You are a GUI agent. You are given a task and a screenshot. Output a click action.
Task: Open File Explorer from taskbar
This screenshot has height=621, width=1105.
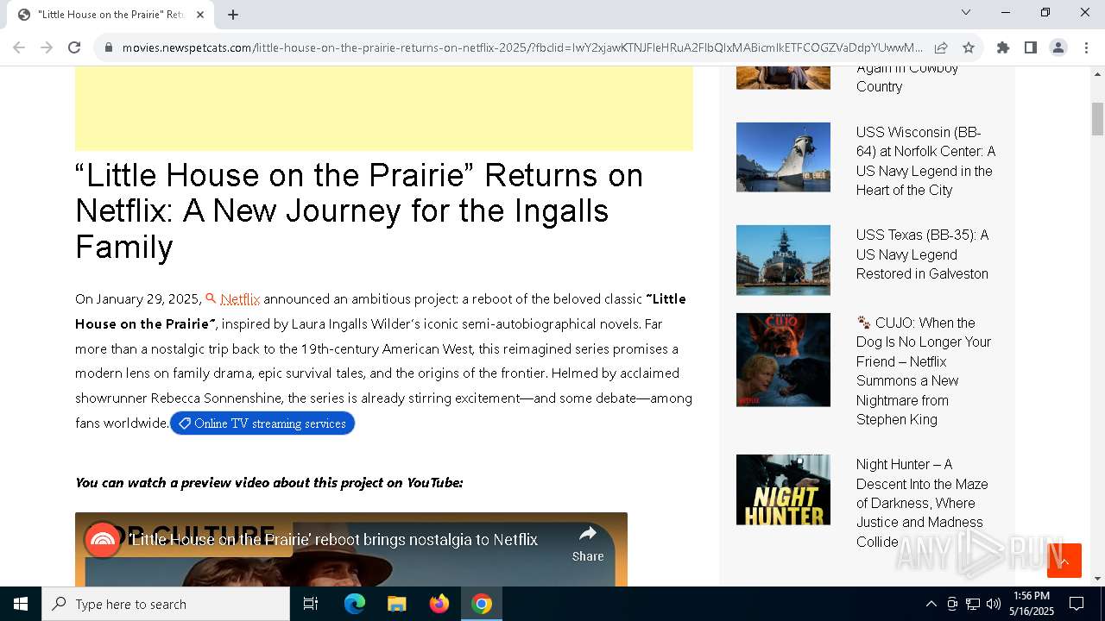coord(396,604)
